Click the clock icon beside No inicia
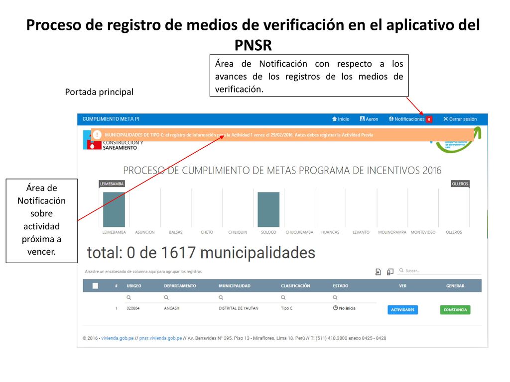 coord(335,308)
